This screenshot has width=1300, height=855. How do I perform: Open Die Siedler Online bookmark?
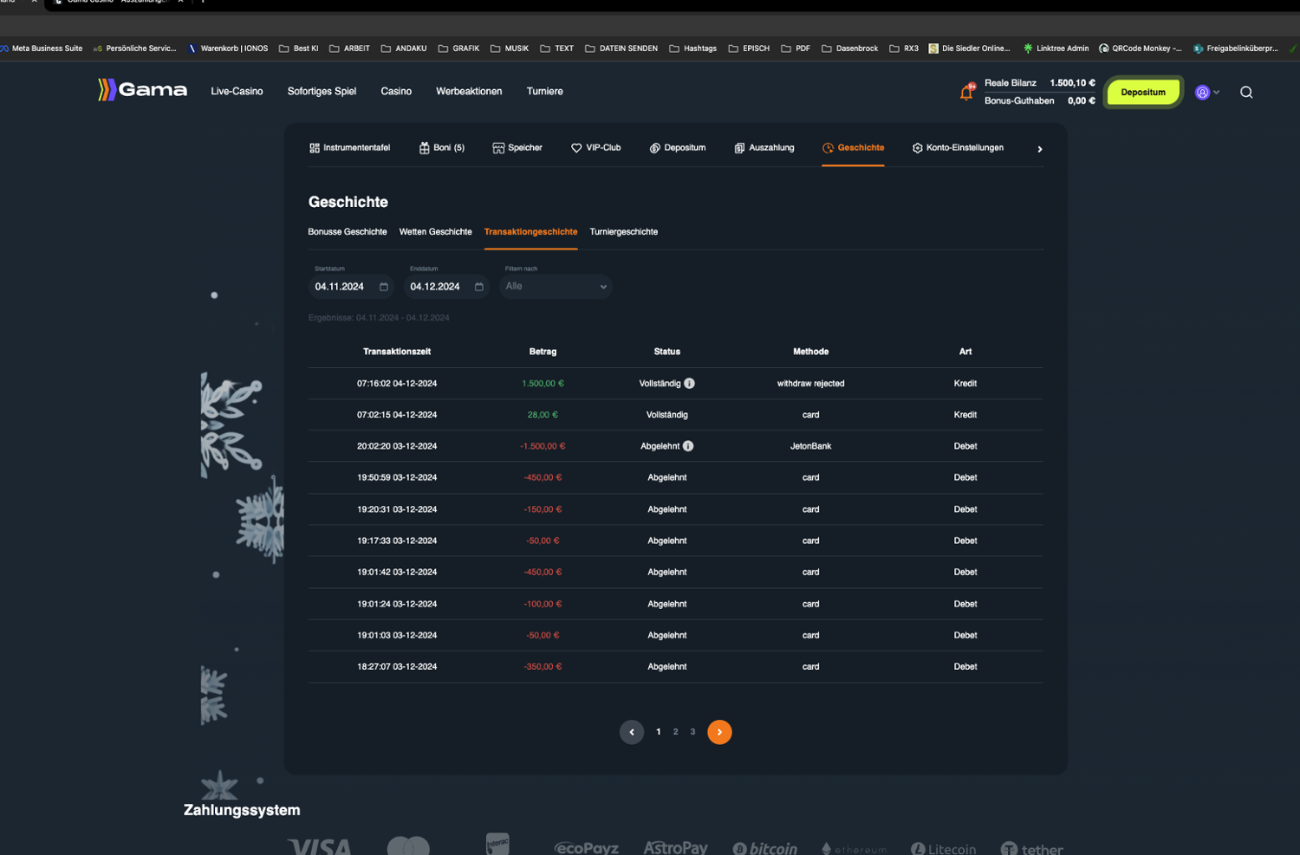click(969, 49)
